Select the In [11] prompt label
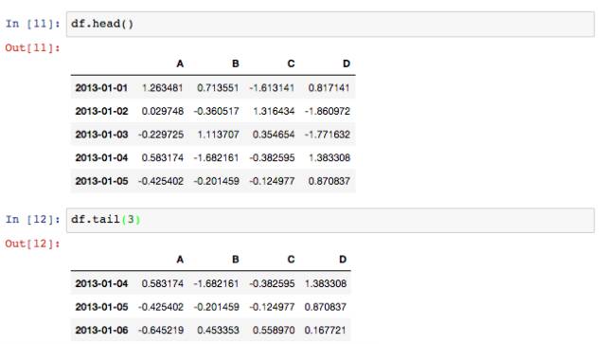This screenshot has width=606, height=344. tap(33, 24)
